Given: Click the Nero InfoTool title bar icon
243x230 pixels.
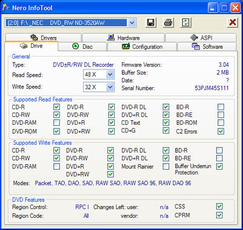Looking at the screenshot, I should point(6,8).
